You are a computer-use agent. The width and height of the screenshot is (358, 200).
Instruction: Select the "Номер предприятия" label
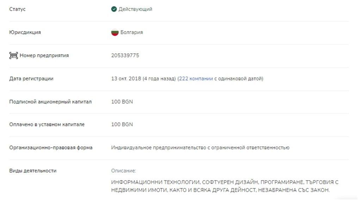point(44,55)
